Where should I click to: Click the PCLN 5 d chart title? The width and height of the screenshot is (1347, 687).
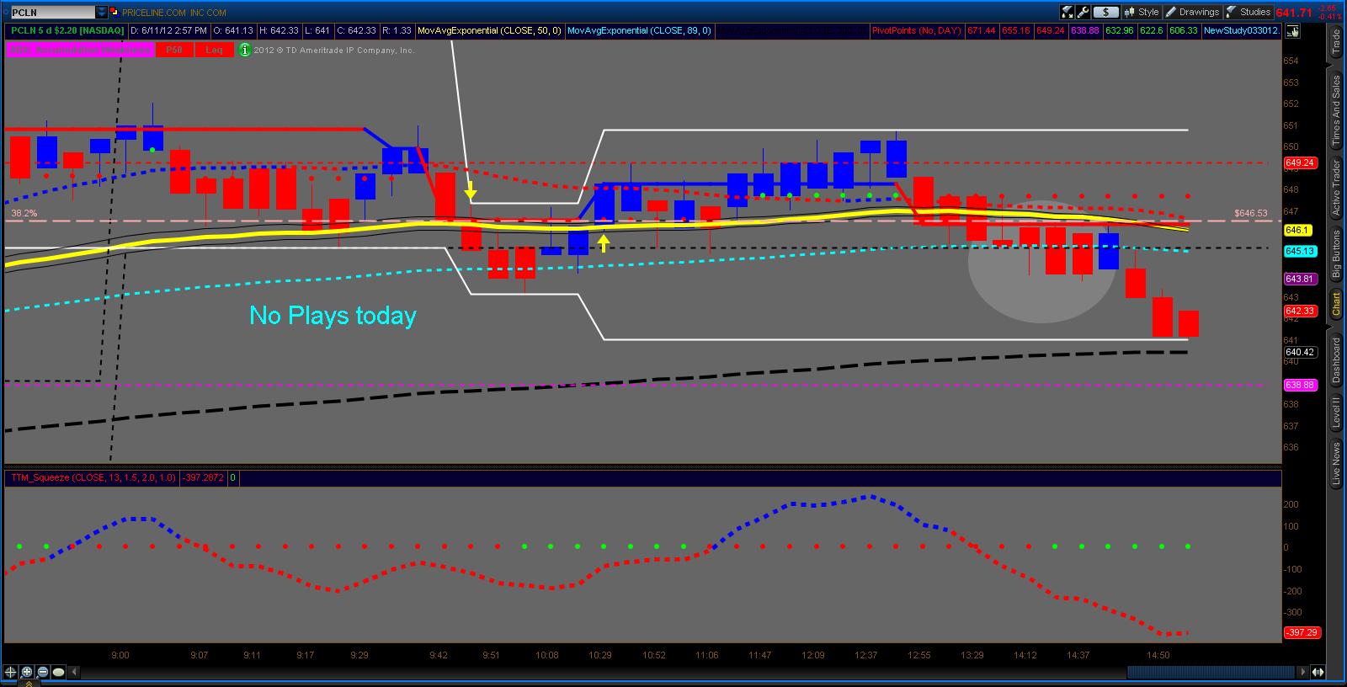click(67, 31)
